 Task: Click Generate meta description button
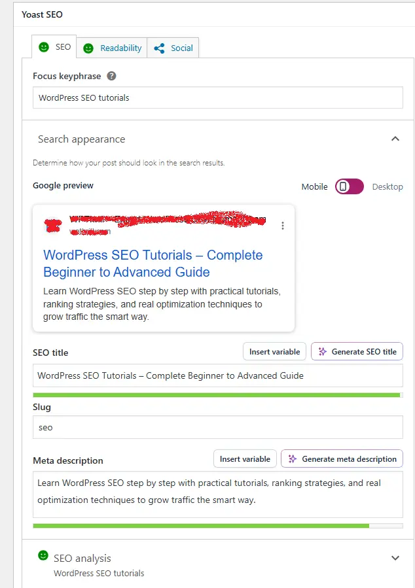342,459
